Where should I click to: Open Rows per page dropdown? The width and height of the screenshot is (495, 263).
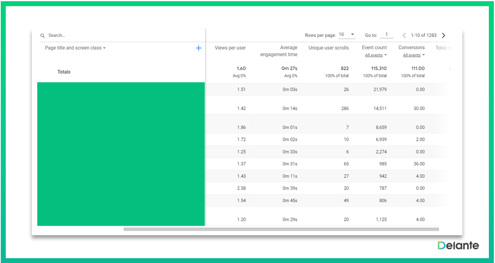tap(347, 35)
